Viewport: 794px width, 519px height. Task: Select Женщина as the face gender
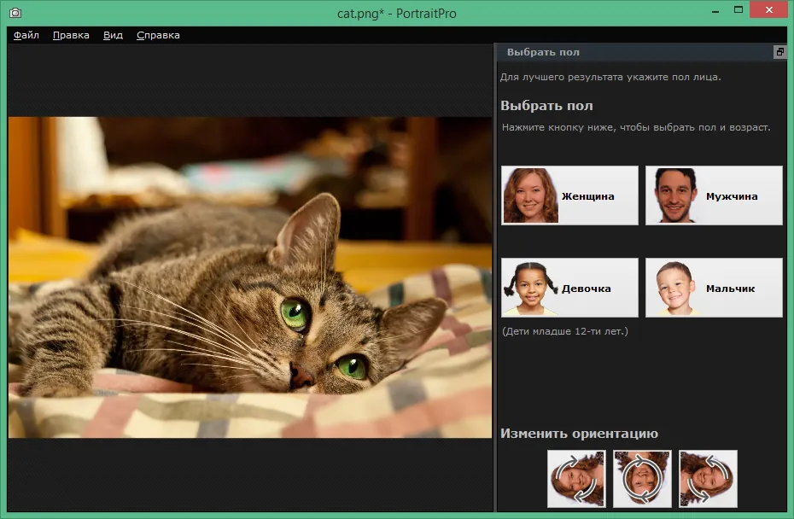point(569,195)
